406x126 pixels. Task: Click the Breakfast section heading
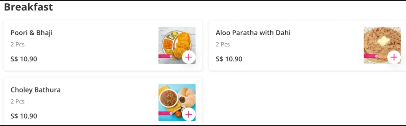[x=28, y=7]
